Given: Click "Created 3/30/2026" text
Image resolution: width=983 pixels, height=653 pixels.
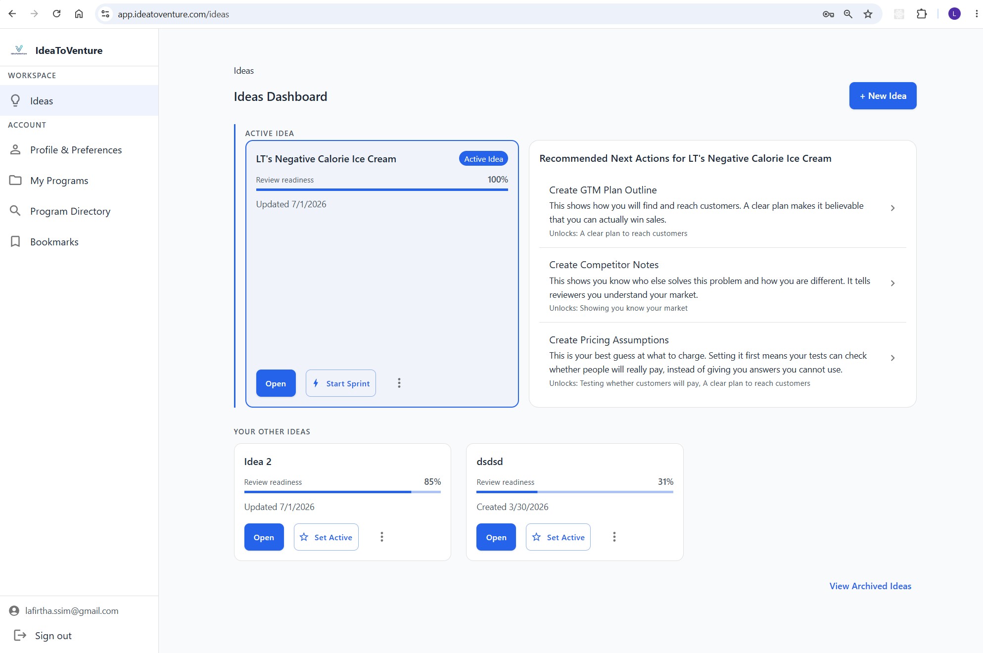Looking at the screenshot, I should (512, 507).
